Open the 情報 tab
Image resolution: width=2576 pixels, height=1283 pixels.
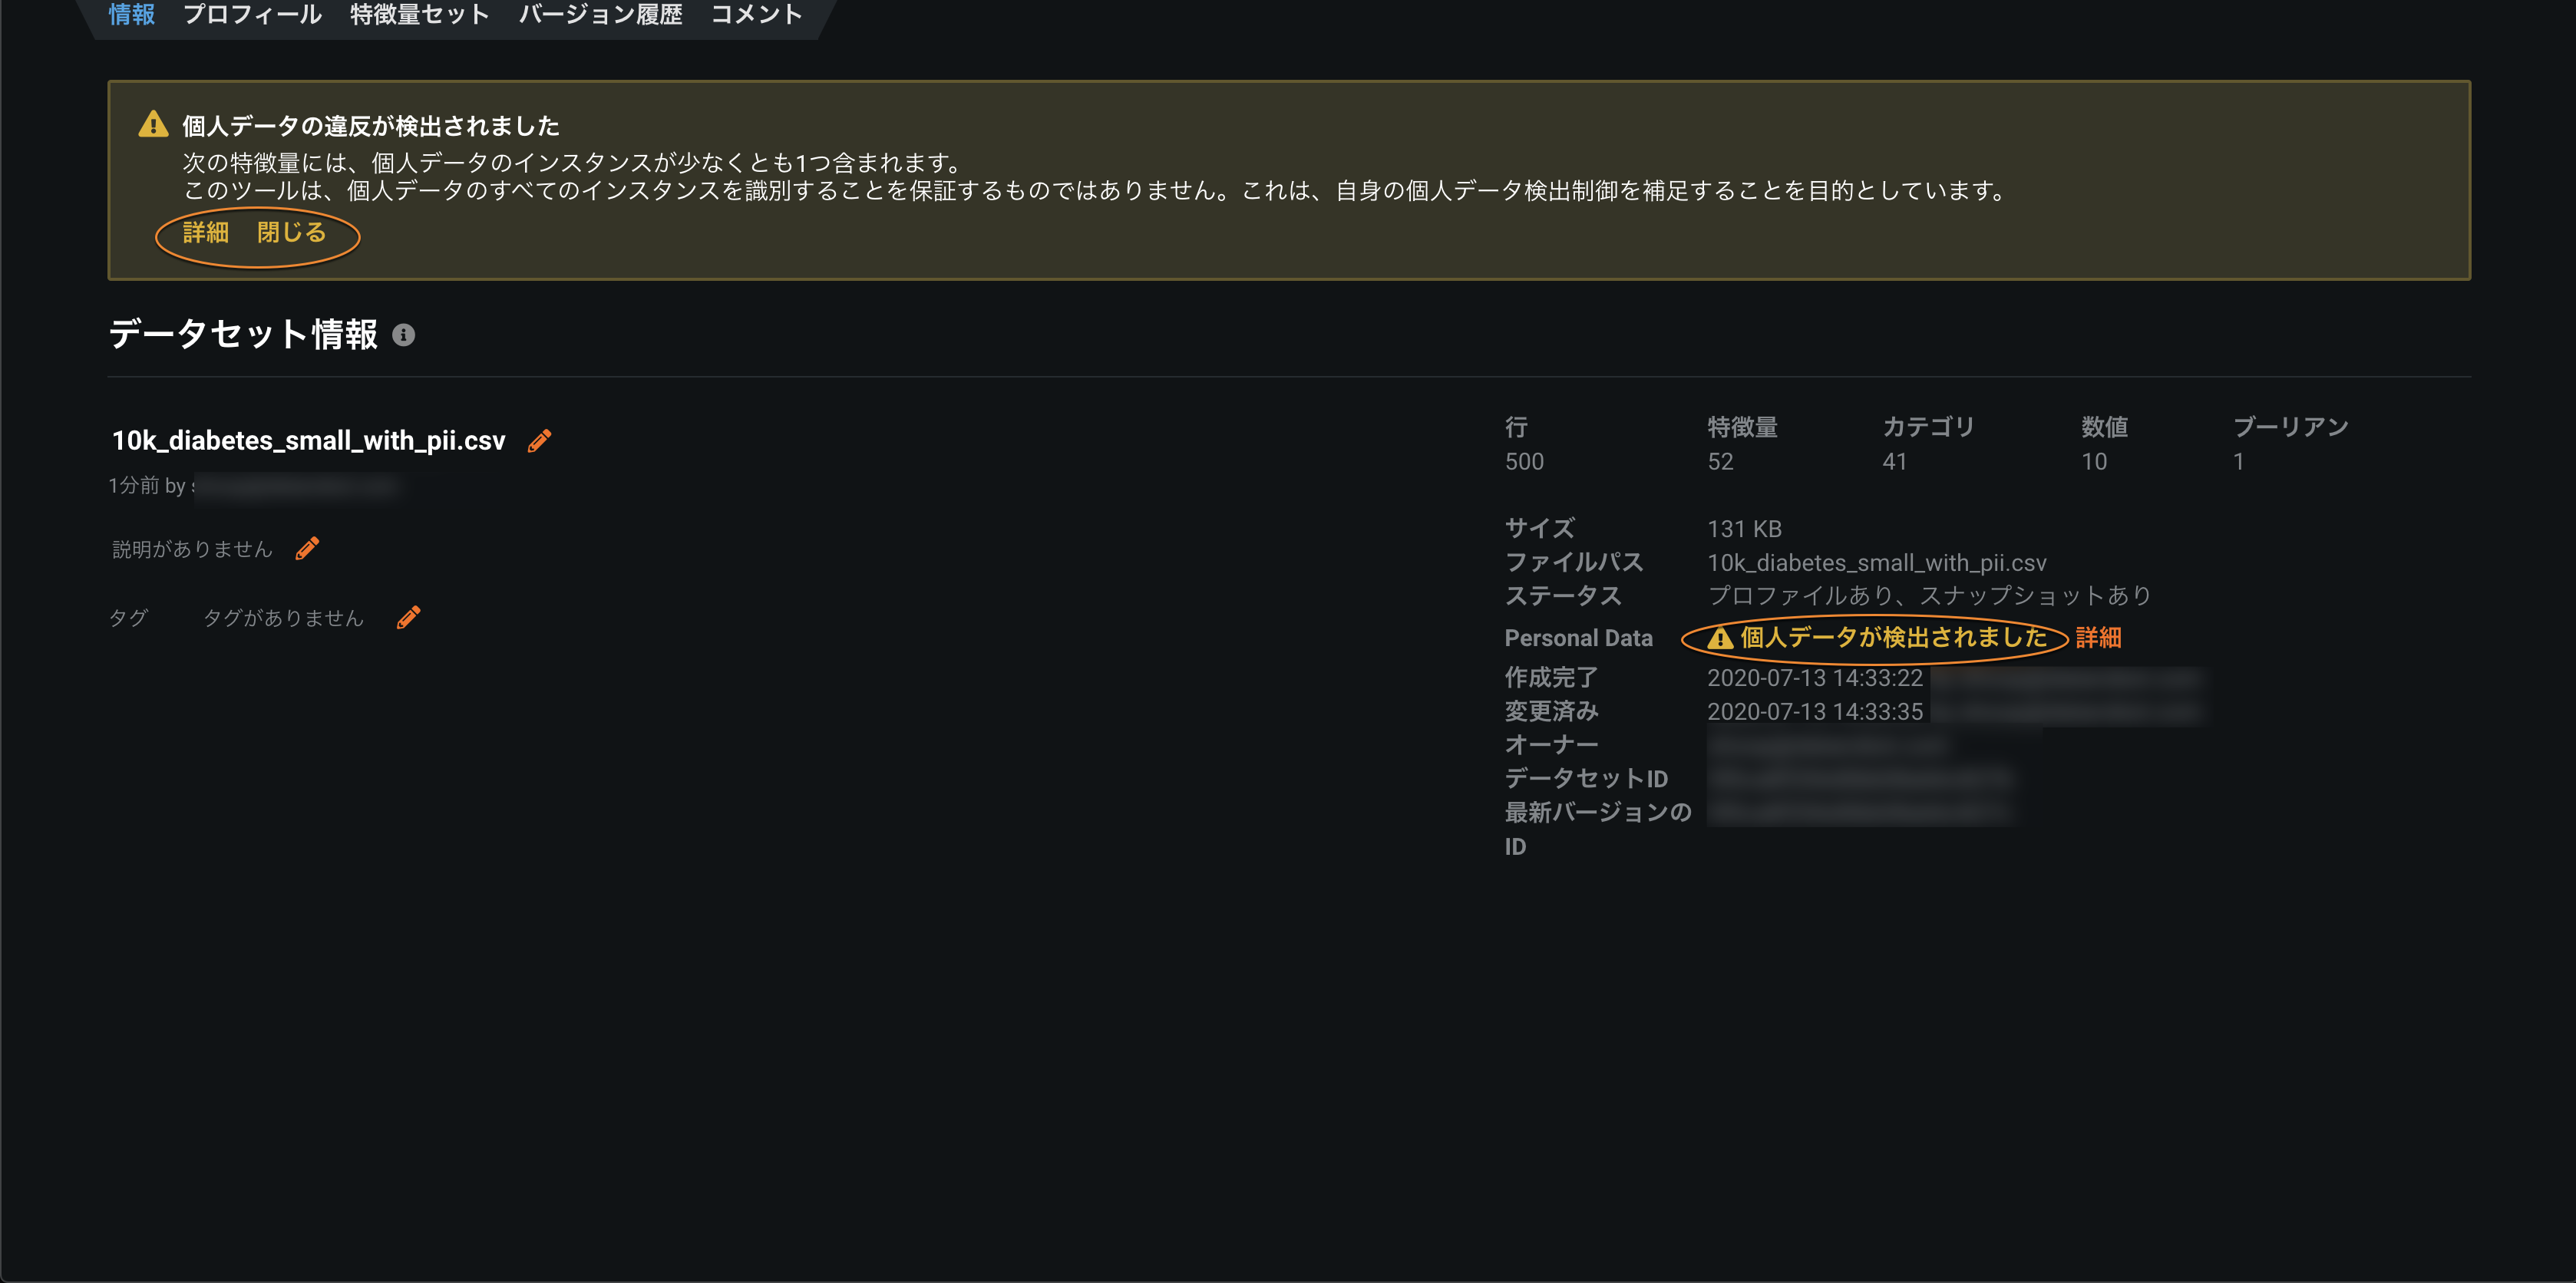click(131, 14)
